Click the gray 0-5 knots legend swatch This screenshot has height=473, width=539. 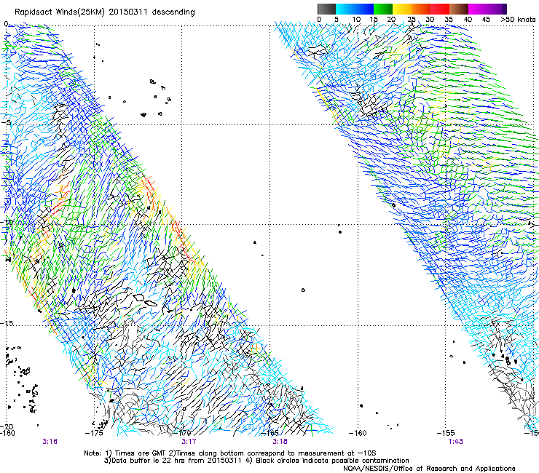(x=326, y=9)
